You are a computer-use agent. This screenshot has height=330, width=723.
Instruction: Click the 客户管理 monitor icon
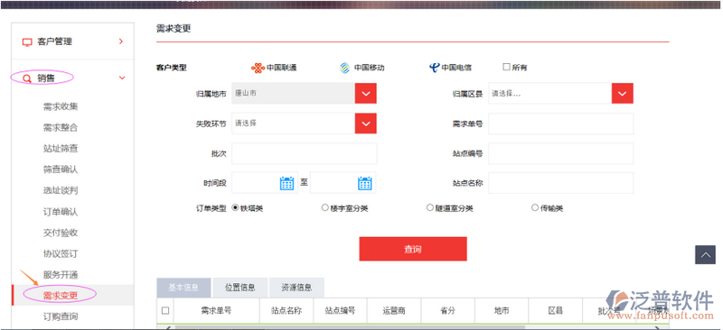pyautogui.click(x=27, y=41)
